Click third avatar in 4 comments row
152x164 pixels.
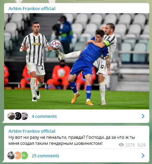click(25, 116)
